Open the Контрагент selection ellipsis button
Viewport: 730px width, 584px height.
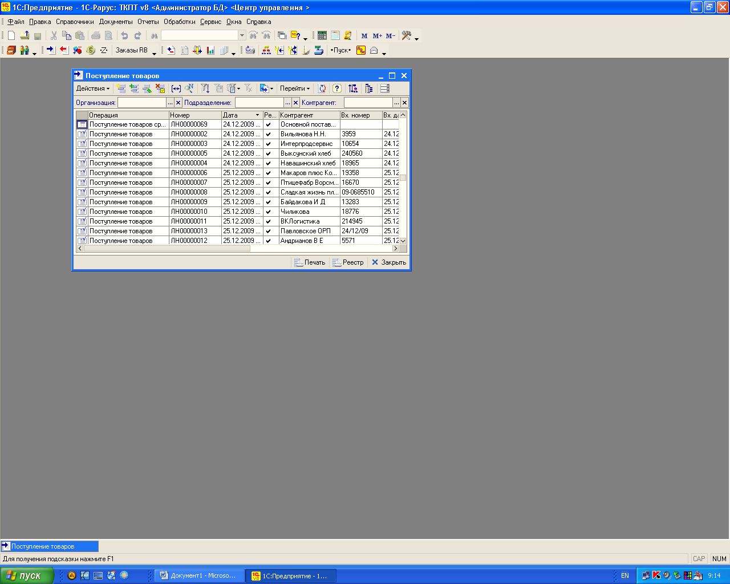pyautogui.click(x=396, y=103)
